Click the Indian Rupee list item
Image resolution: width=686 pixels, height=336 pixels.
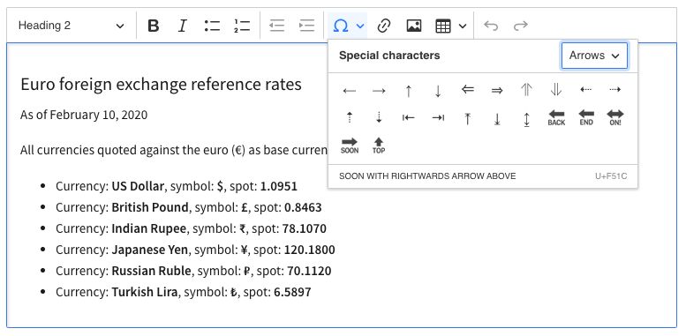pyautogui.click(x=191, y=228)
